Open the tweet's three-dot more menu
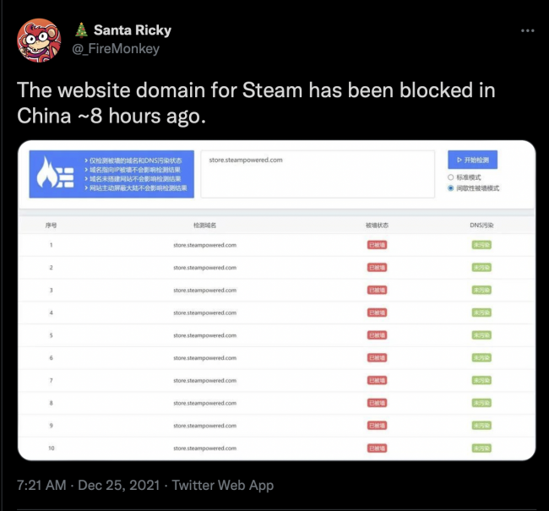 click(x=527, y=30)
